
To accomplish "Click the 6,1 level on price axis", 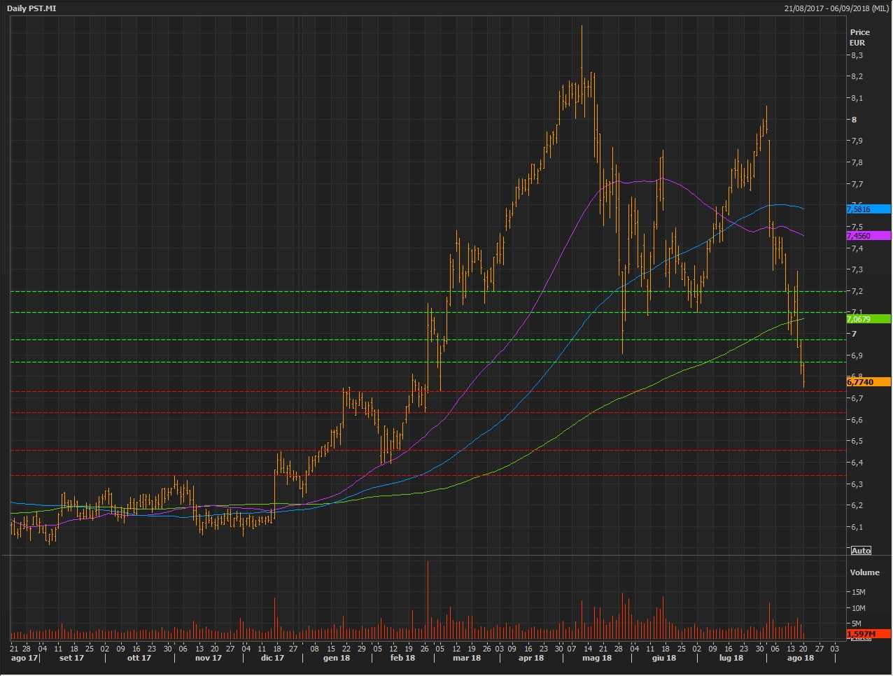I will point(857,527).
